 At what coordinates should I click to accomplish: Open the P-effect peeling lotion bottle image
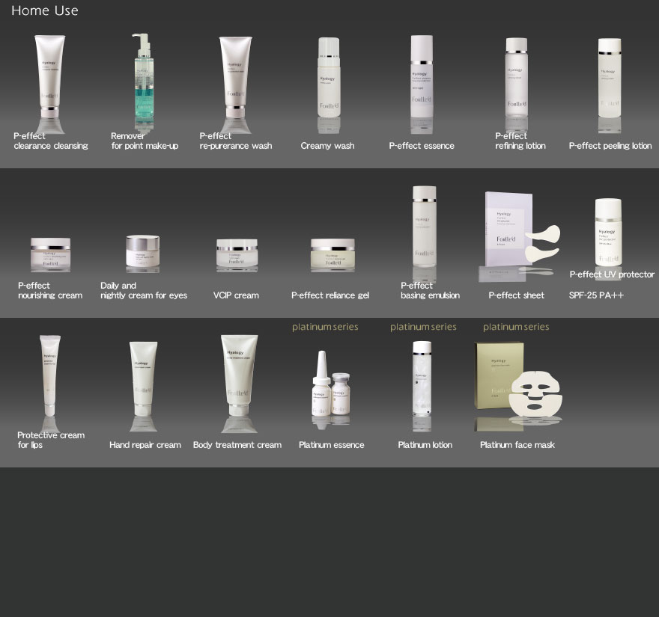click(609, 77)
